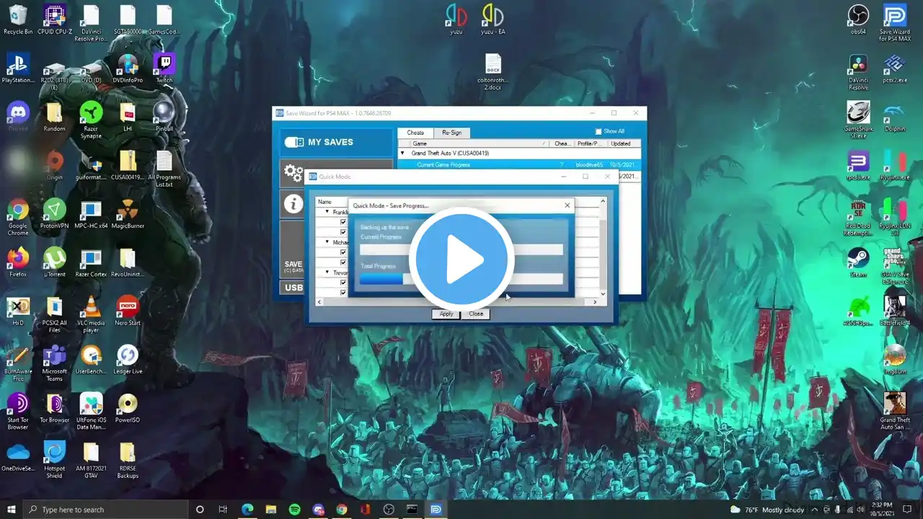Toggle the second checkbox under Michael
This screenshot has height=519, width=923.
[x=343, y=262]
